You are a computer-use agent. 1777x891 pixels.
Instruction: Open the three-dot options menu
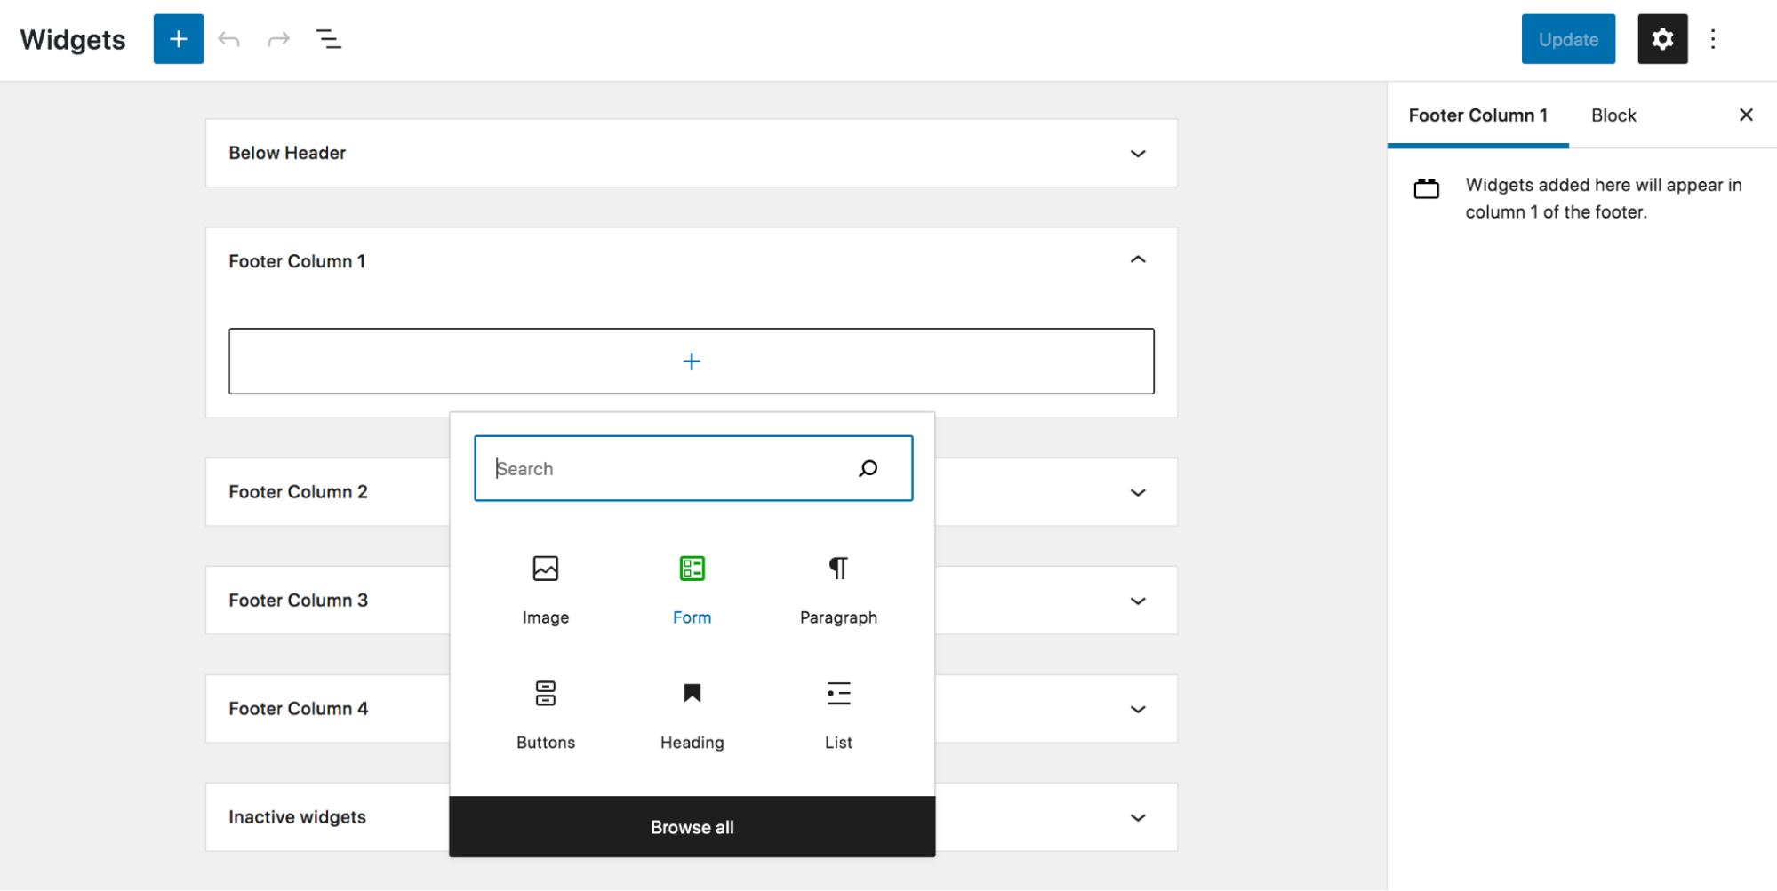click(x=1713, y=39)
